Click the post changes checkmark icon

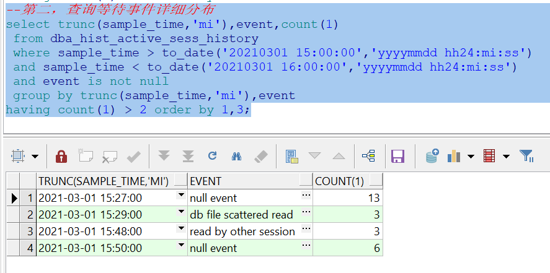coord(134,157)
